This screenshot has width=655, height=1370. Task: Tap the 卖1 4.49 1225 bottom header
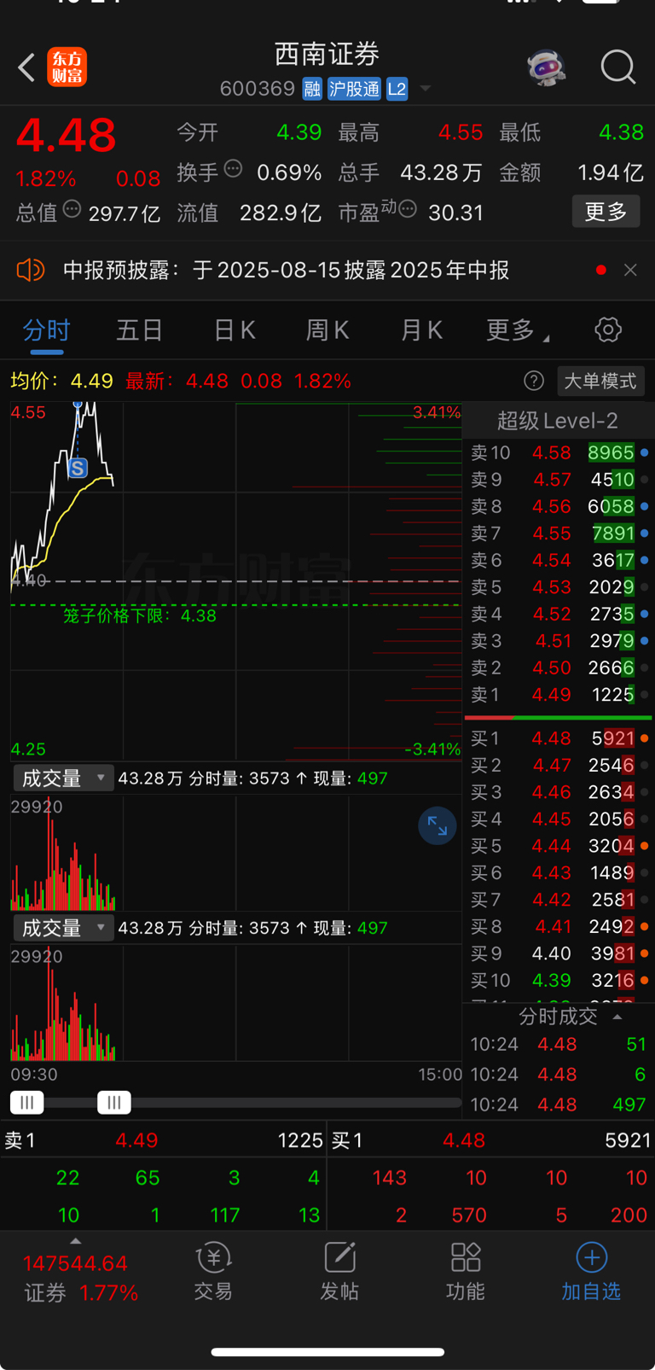coord(164,1140)
